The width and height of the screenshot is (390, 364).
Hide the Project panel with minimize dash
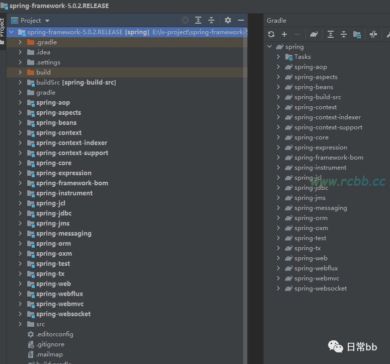[241, 20]
